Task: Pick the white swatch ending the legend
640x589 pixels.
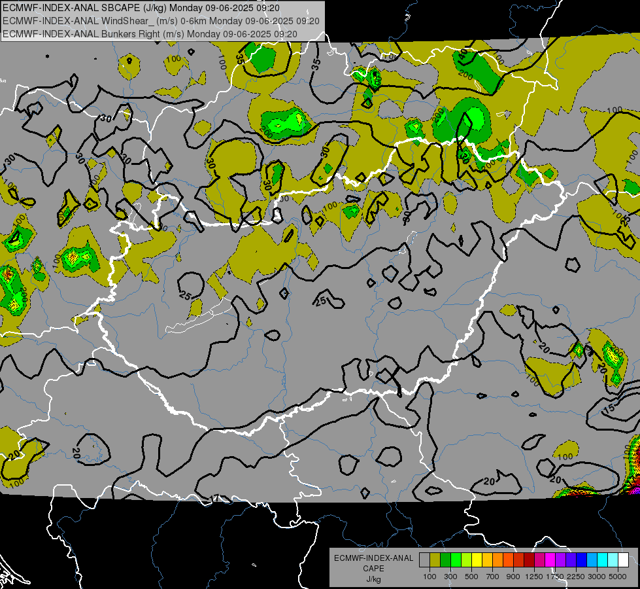Action: tap(623, 560)
